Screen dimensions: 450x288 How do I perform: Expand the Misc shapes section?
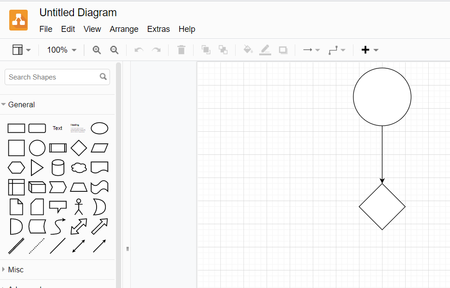(17, 270)
